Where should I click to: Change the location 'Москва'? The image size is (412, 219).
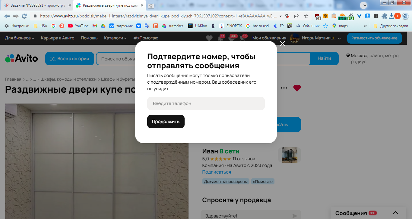[x=359, y=56]
